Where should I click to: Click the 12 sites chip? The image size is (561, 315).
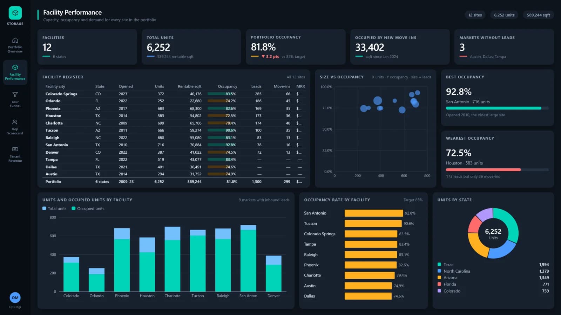pos(475,15)
